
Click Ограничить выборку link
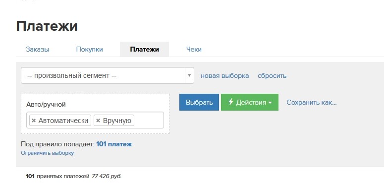[47, 153]
